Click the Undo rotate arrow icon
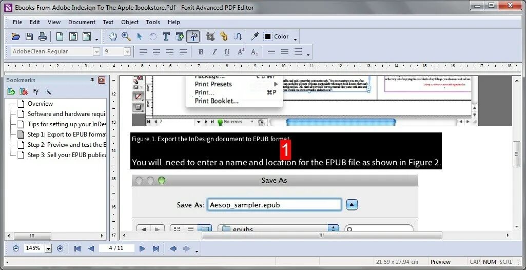The height and width of the screenshot is (270, 526). (x=152, y=36)
